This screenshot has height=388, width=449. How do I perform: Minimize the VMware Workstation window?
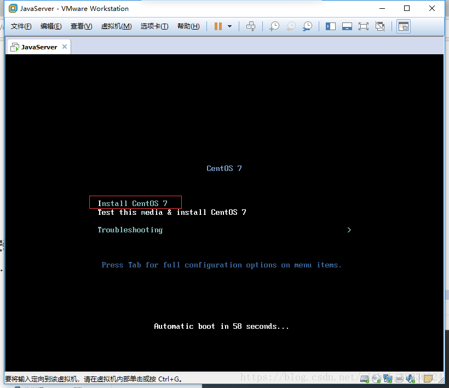382,8
